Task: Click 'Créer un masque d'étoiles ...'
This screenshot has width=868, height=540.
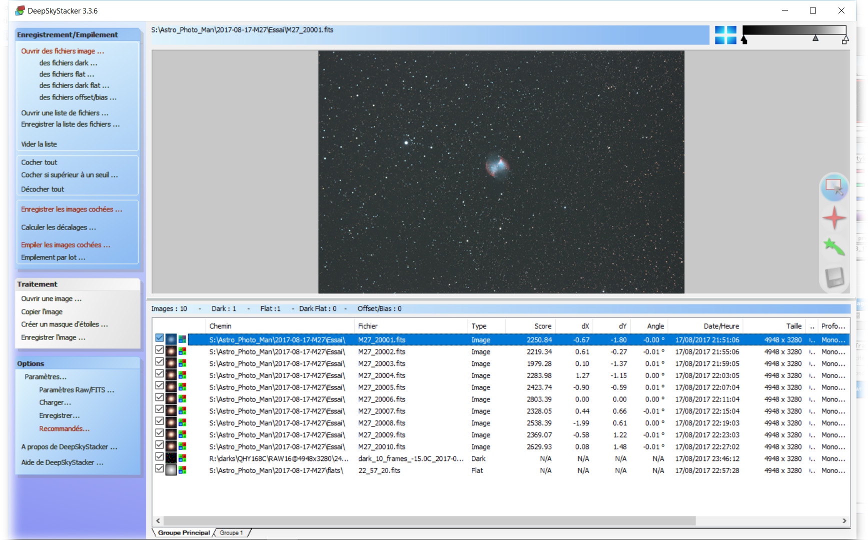Action: click(65, 324)
